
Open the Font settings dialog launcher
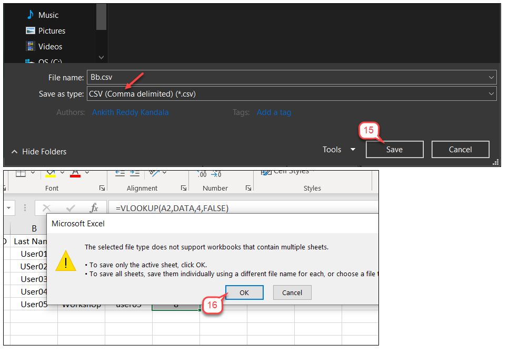tap(102, 188)
